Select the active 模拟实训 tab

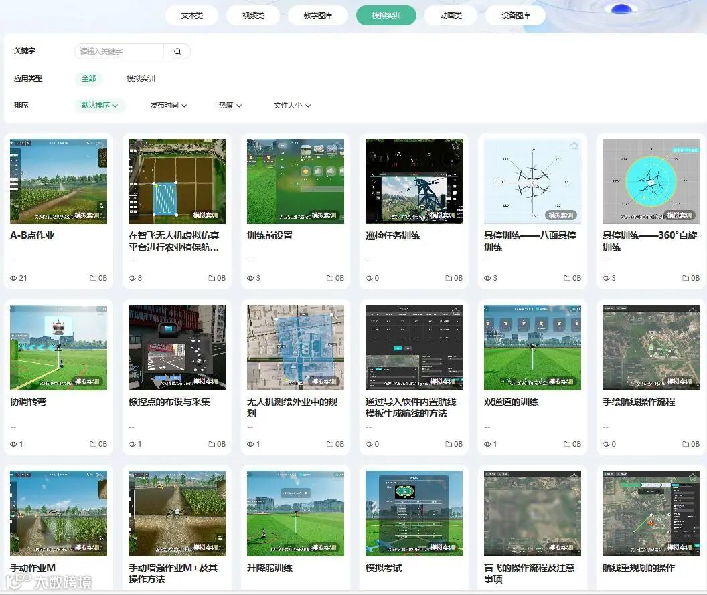tap(386, 15)
